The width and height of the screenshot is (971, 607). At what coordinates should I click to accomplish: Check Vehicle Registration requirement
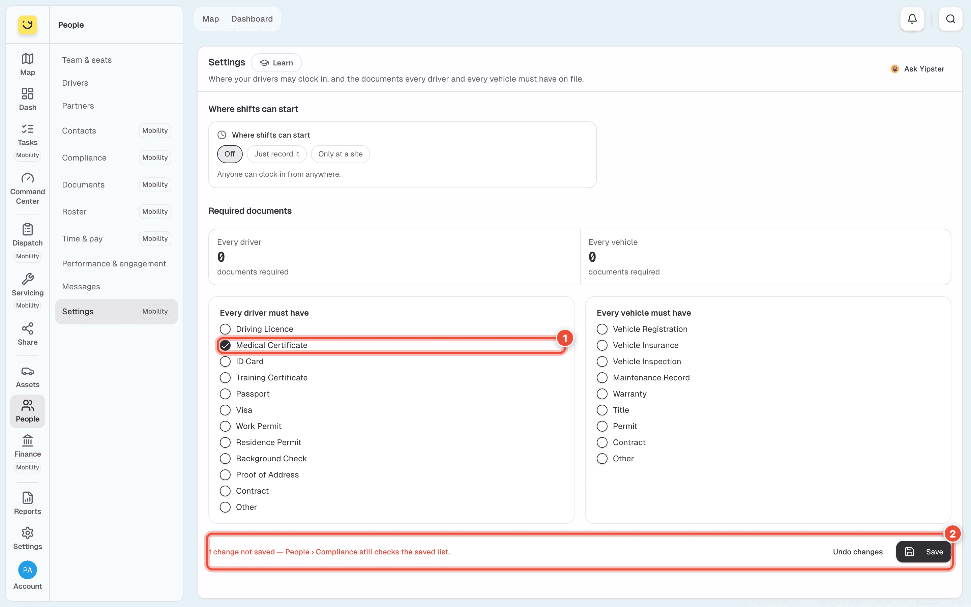coord(602,329)
